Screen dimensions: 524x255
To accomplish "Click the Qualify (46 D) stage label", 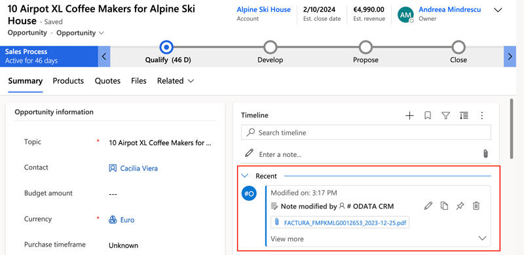I will (168, 60).
